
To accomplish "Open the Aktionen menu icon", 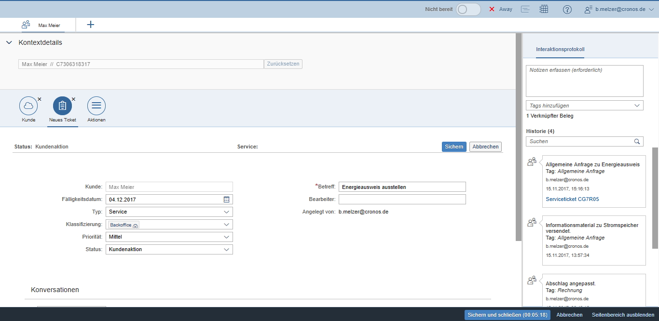I will [96, 106].
